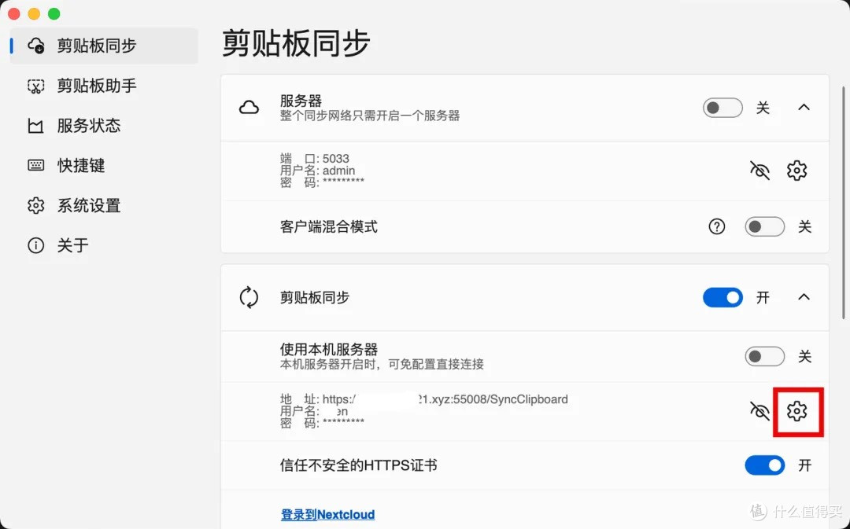Open the 关于 page
Screen dimensions: 850x529
pos(104,245)
